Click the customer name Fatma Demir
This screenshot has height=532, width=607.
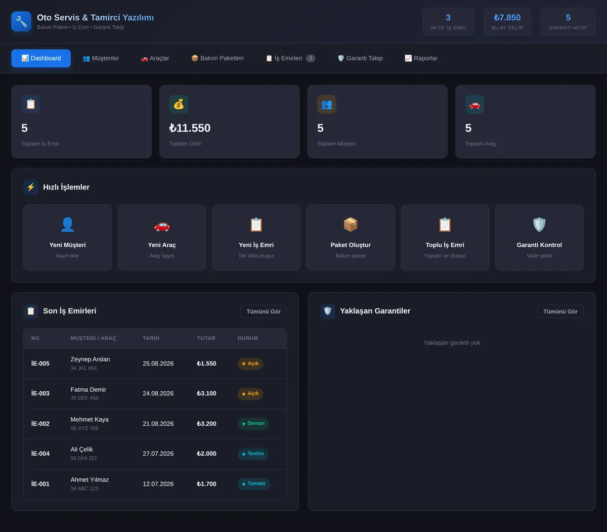(x=89, y=389)
